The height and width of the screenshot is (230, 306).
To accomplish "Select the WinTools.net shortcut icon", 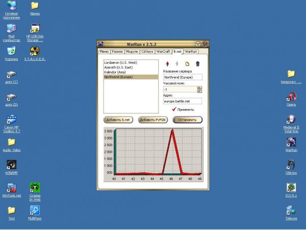I will point(12,190).
